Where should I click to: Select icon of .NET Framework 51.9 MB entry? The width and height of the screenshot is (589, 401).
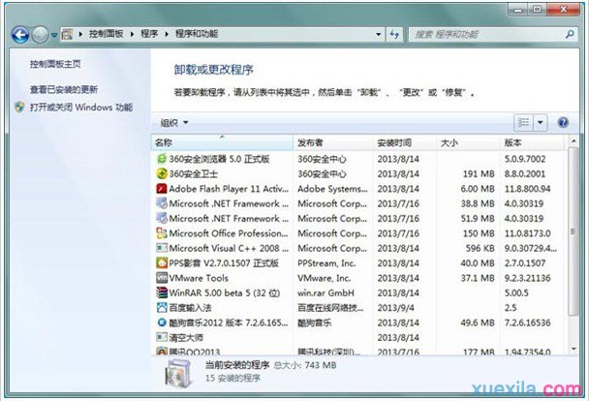pyautogui.click(x=162, y=219)
